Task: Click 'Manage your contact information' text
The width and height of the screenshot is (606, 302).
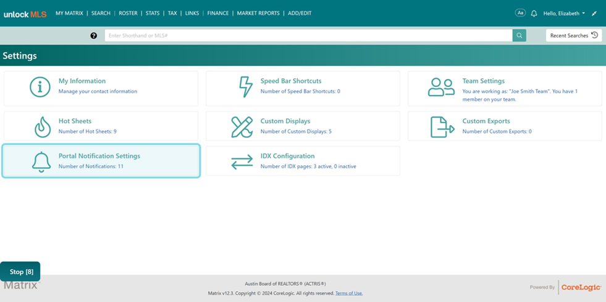Action: (98, 91)
